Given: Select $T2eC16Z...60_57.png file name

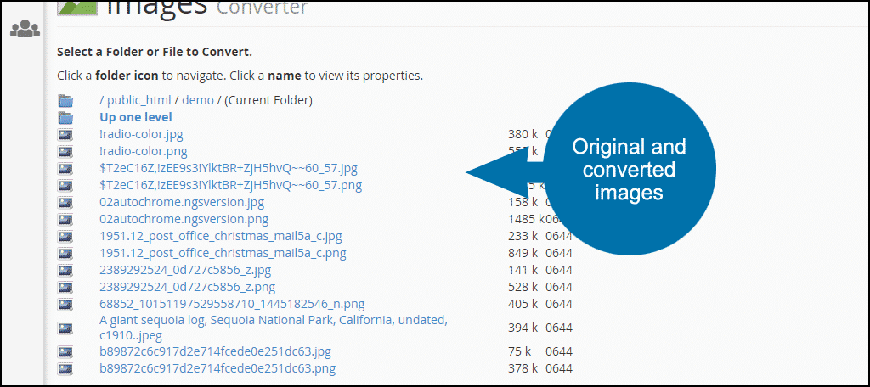Looking at the screenshot, I should (x=231, y=185).
